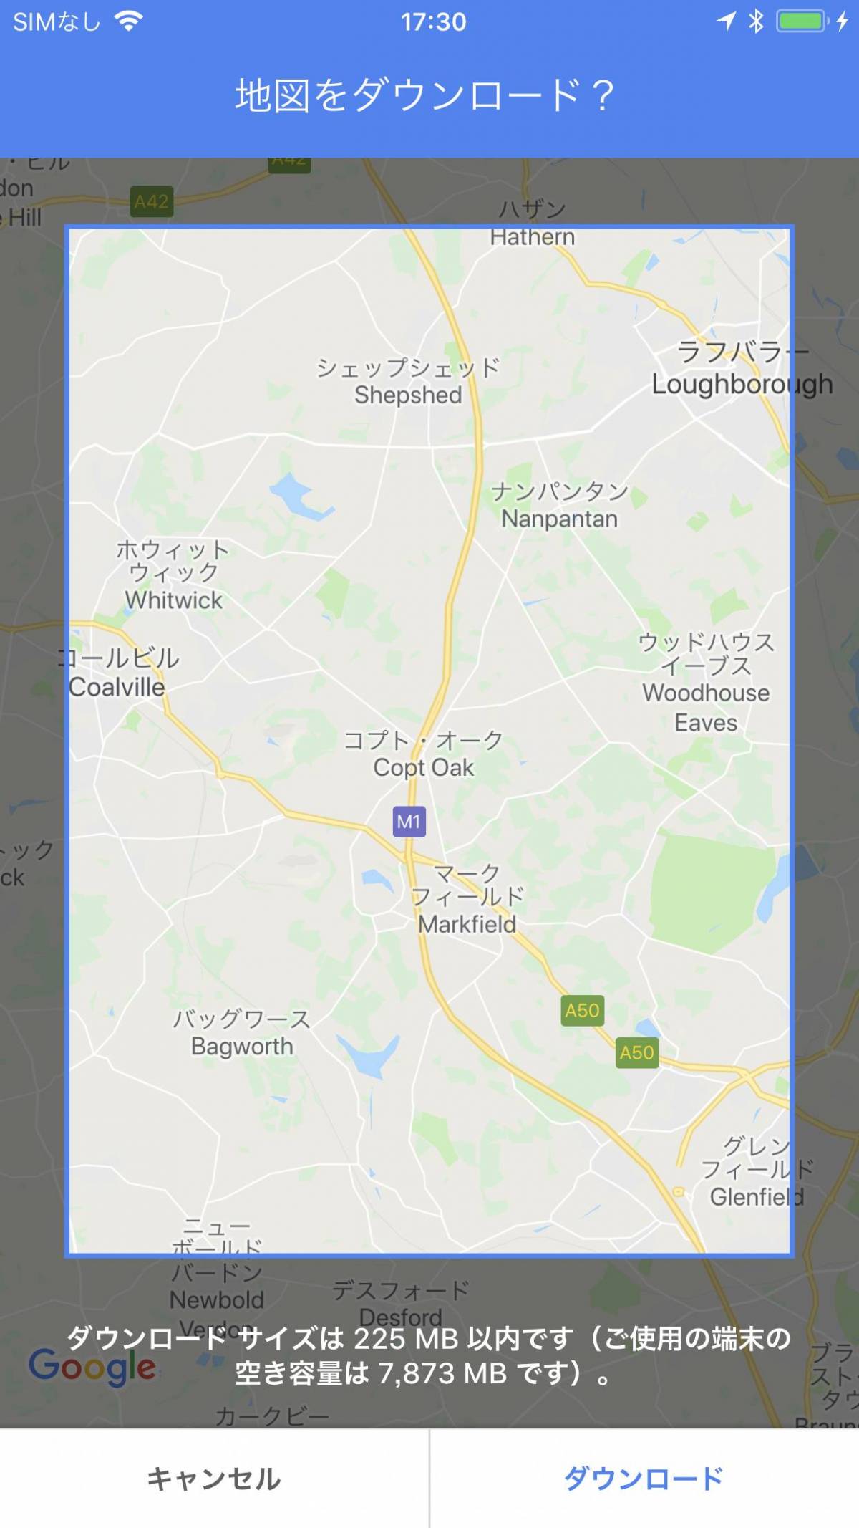Tap the battery indicator icon

pyautogui.click(x=803, y=21)
